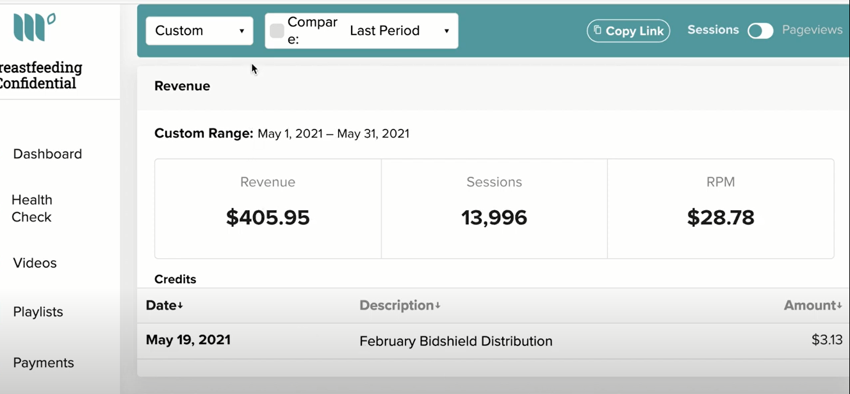Image resolution: width=850 pixels, height=394 pixels.
Task: Enable the Compare checkbox
Action: pyautogui.click(x=277, y=31)
